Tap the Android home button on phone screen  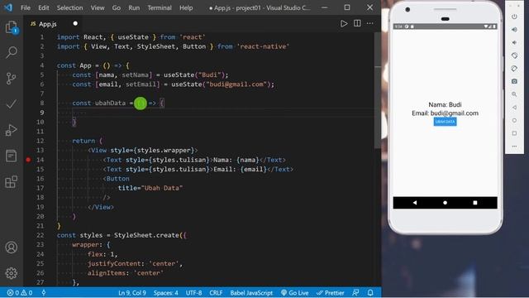445,203
